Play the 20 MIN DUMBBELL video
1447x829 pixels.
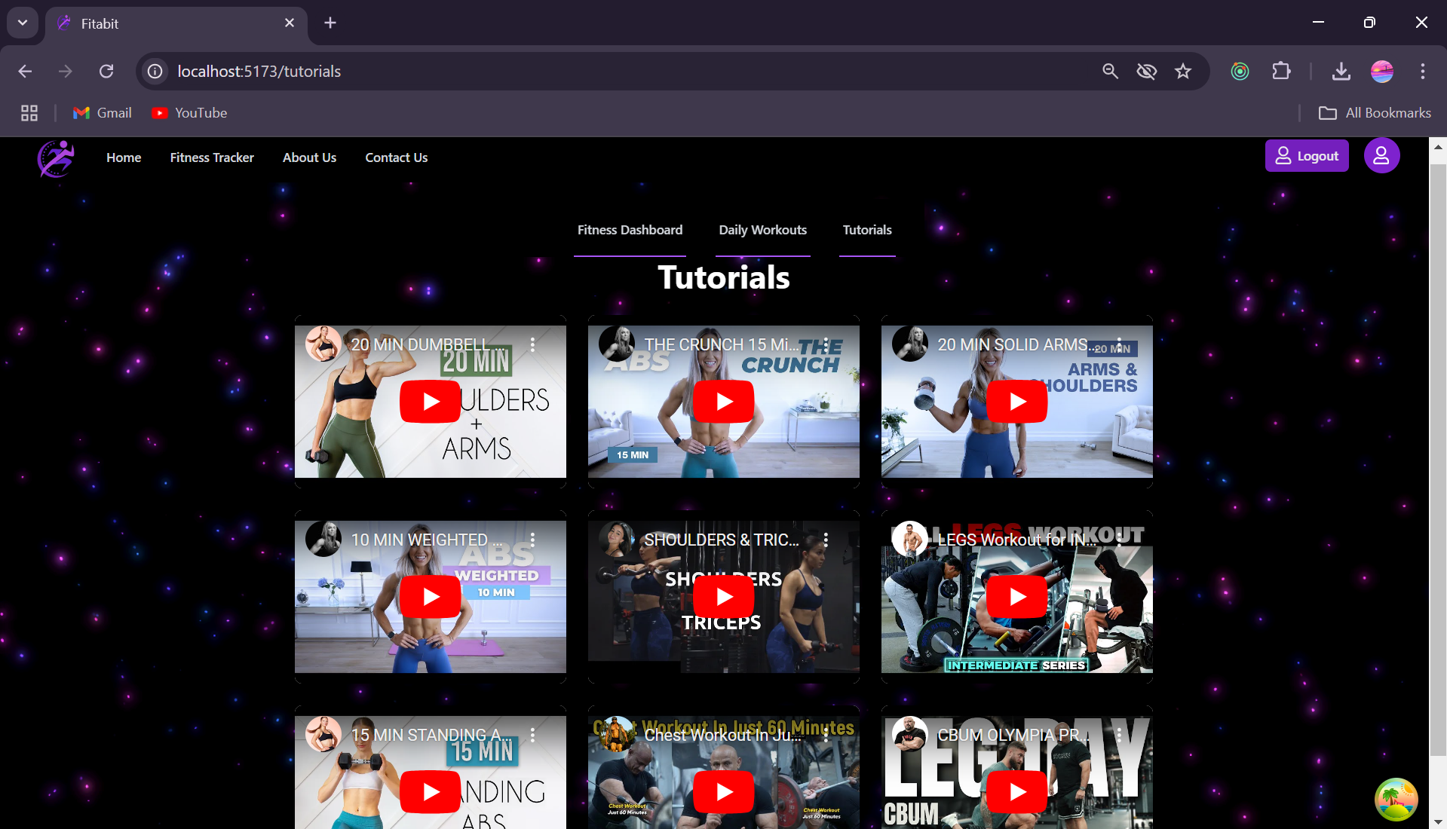[430, 402]
